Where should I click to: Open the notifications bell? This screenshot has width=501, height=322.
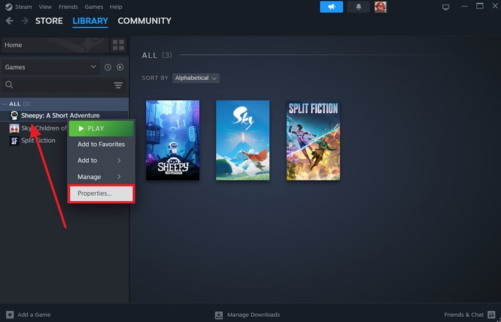(x=358, y=6)
